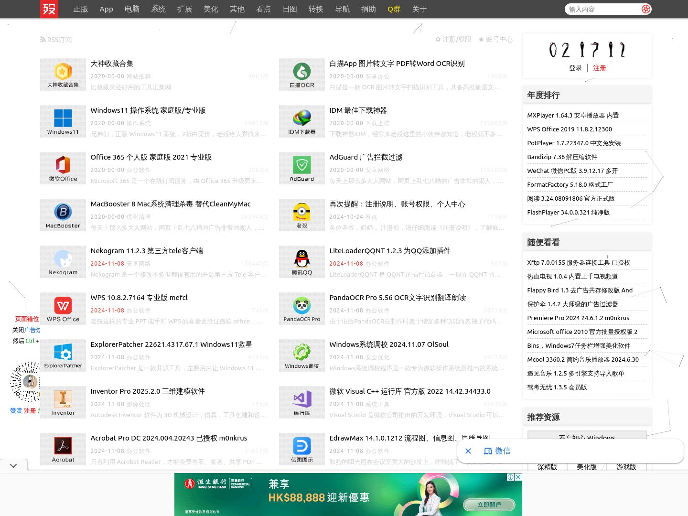Open the WPS Office thumbnail icon
Image resolution: width=688 pixels, height=516 pixels.
(x=63, y=309)
